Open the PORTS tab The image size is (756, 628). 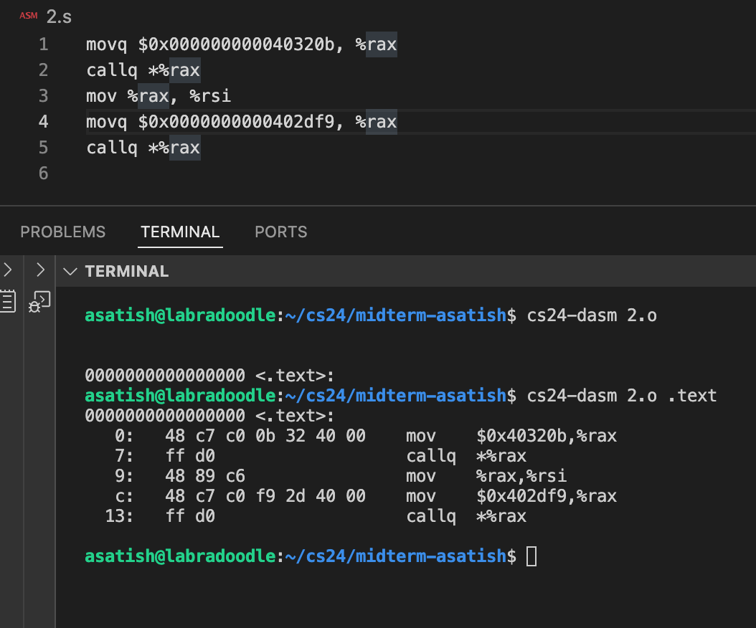pyautogui.click(x=280, y=232)
